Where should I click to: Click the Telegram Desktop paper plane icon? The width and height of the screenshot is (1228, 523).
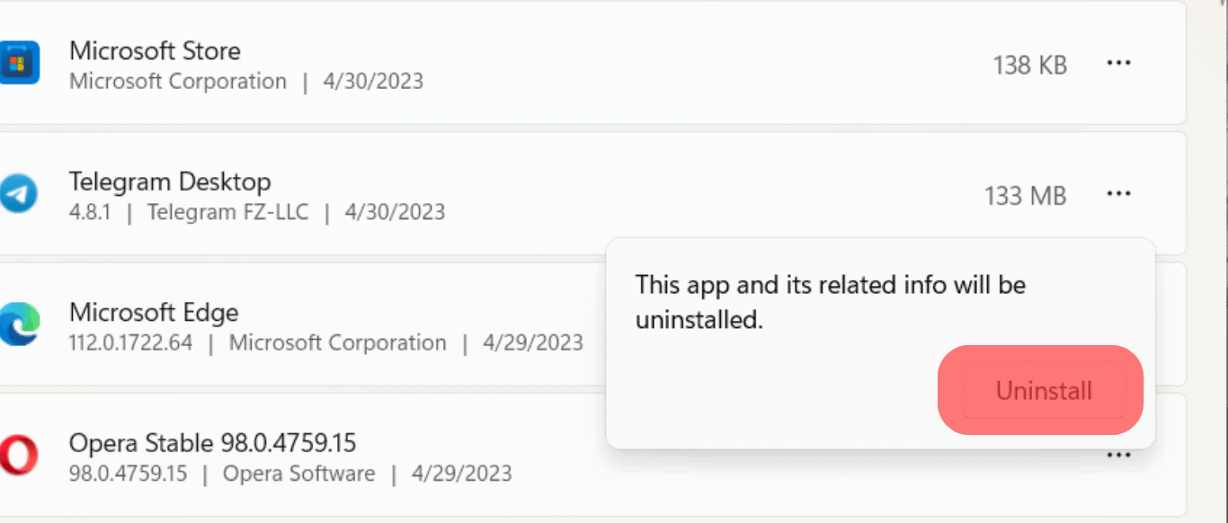(18, 194)
